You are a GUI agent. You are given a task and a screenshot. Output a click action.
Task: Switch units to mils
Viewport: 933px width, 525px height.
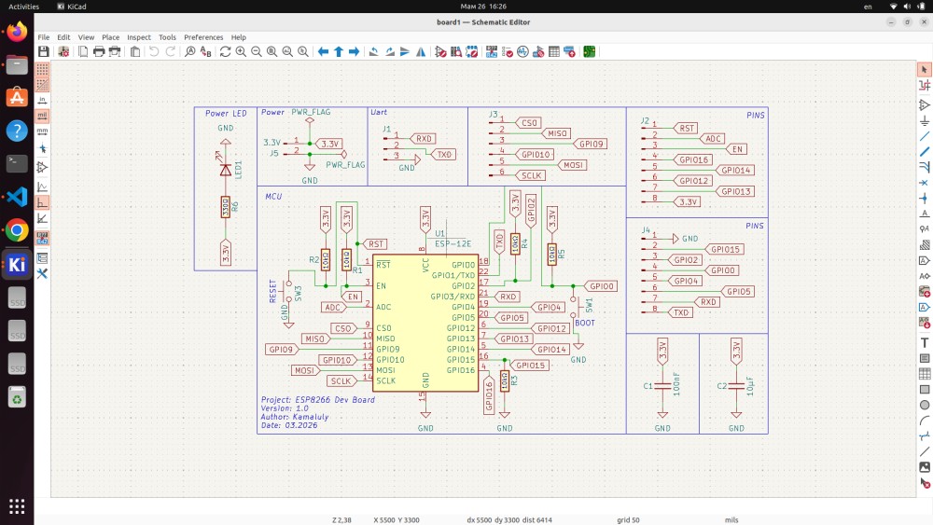tap(42, 116)
